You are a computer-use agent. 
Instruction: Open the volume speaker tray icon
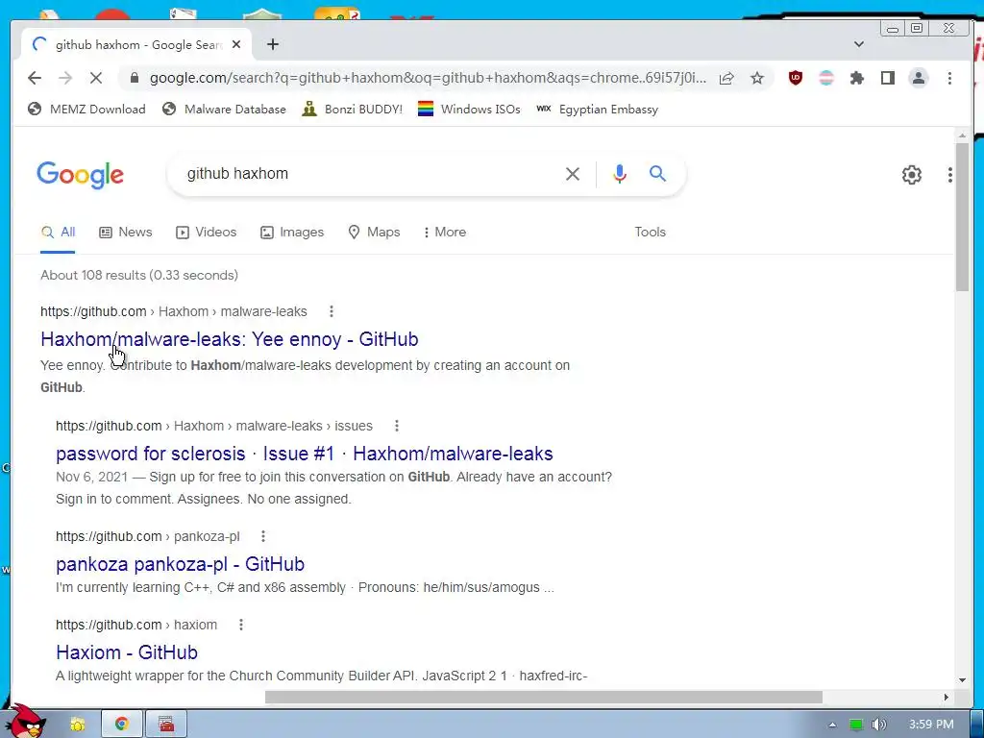click(x=879, y=725)
